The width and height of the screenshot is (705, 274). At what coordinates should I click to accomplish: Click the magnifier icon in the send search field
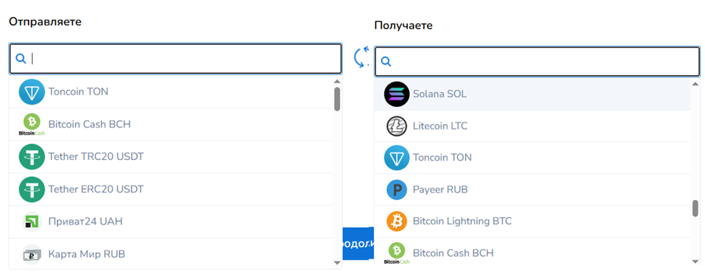(x=21, y=58)
